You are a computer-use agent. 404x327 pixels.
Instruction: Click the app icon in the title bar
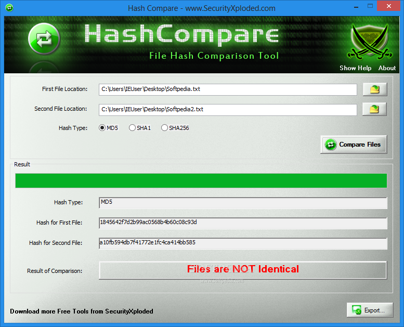coord(9,8)
